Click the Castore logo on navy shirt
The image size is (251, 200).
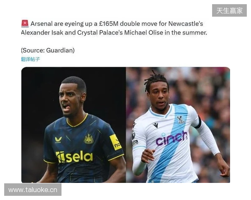[58, 140]
